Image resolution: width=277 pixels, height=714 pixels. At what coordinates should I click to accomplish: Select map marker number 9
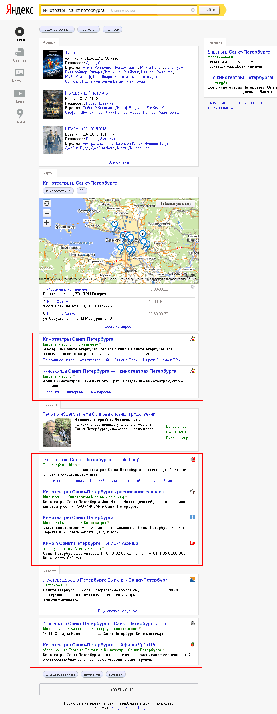(x=142, y=234)
